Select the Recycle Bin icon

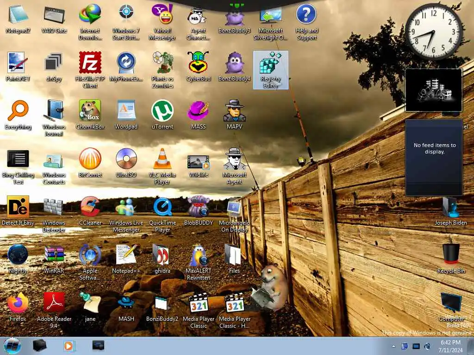point(451,259)
